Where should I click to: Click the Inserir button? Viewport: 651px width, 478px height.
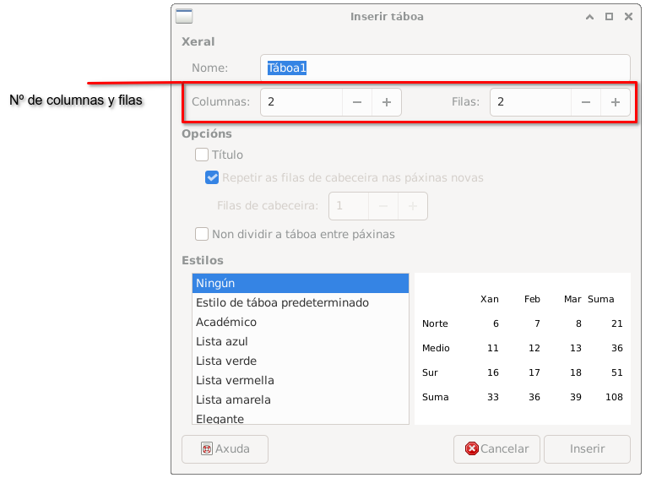pyautogui.click(x=587, y=449)
